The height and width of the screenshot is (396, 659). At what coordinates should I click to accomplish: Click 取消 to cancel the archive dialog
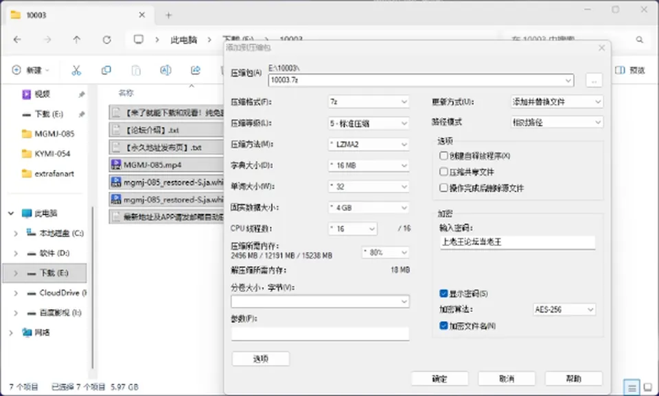[507, 378]
